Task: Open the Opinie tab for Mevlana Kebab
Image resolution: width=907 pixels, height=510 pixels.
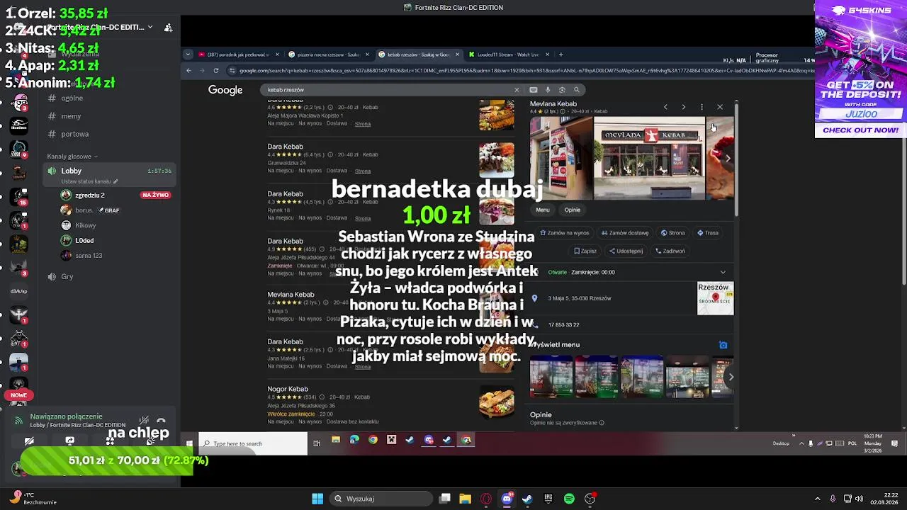Action: pyautogui.click(x=573, y=210)
